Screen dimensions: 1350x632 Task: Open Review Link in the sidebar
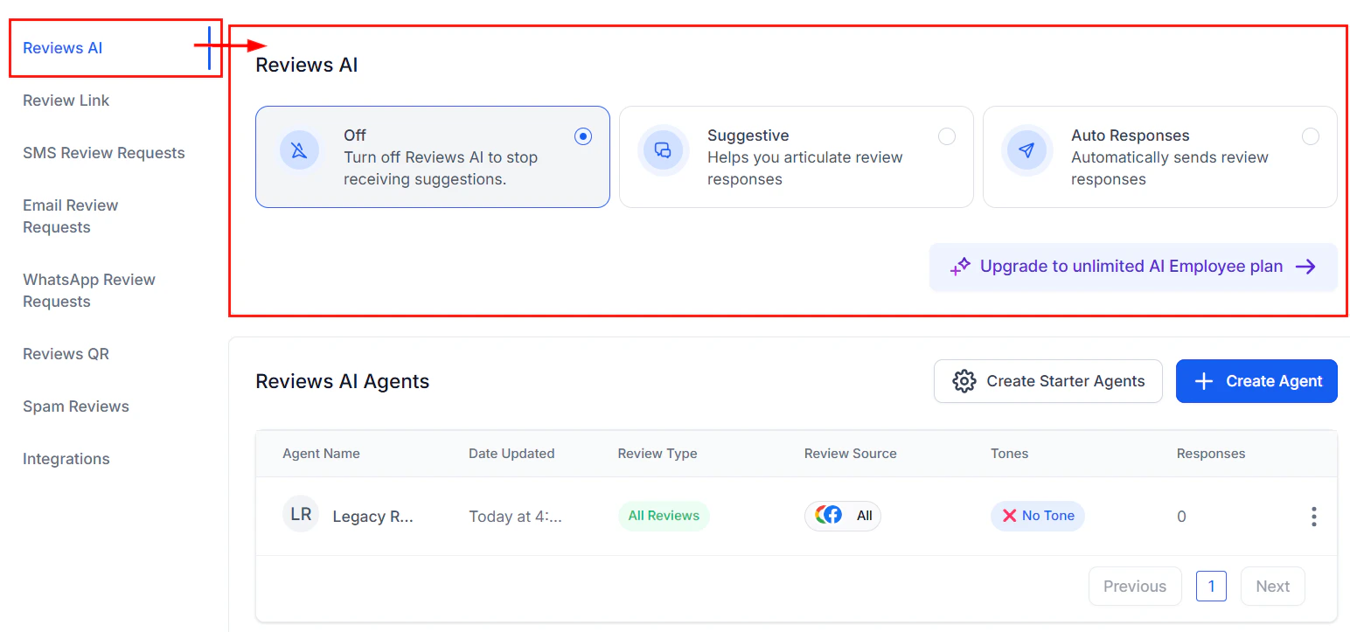click(66, 100)
